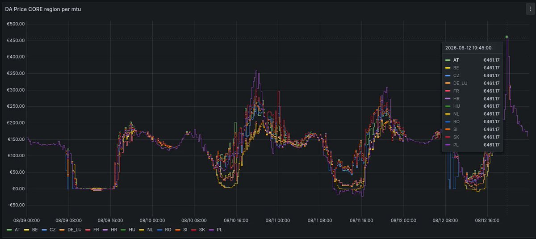Click the y-axis label €500.00

coord(15,24)
